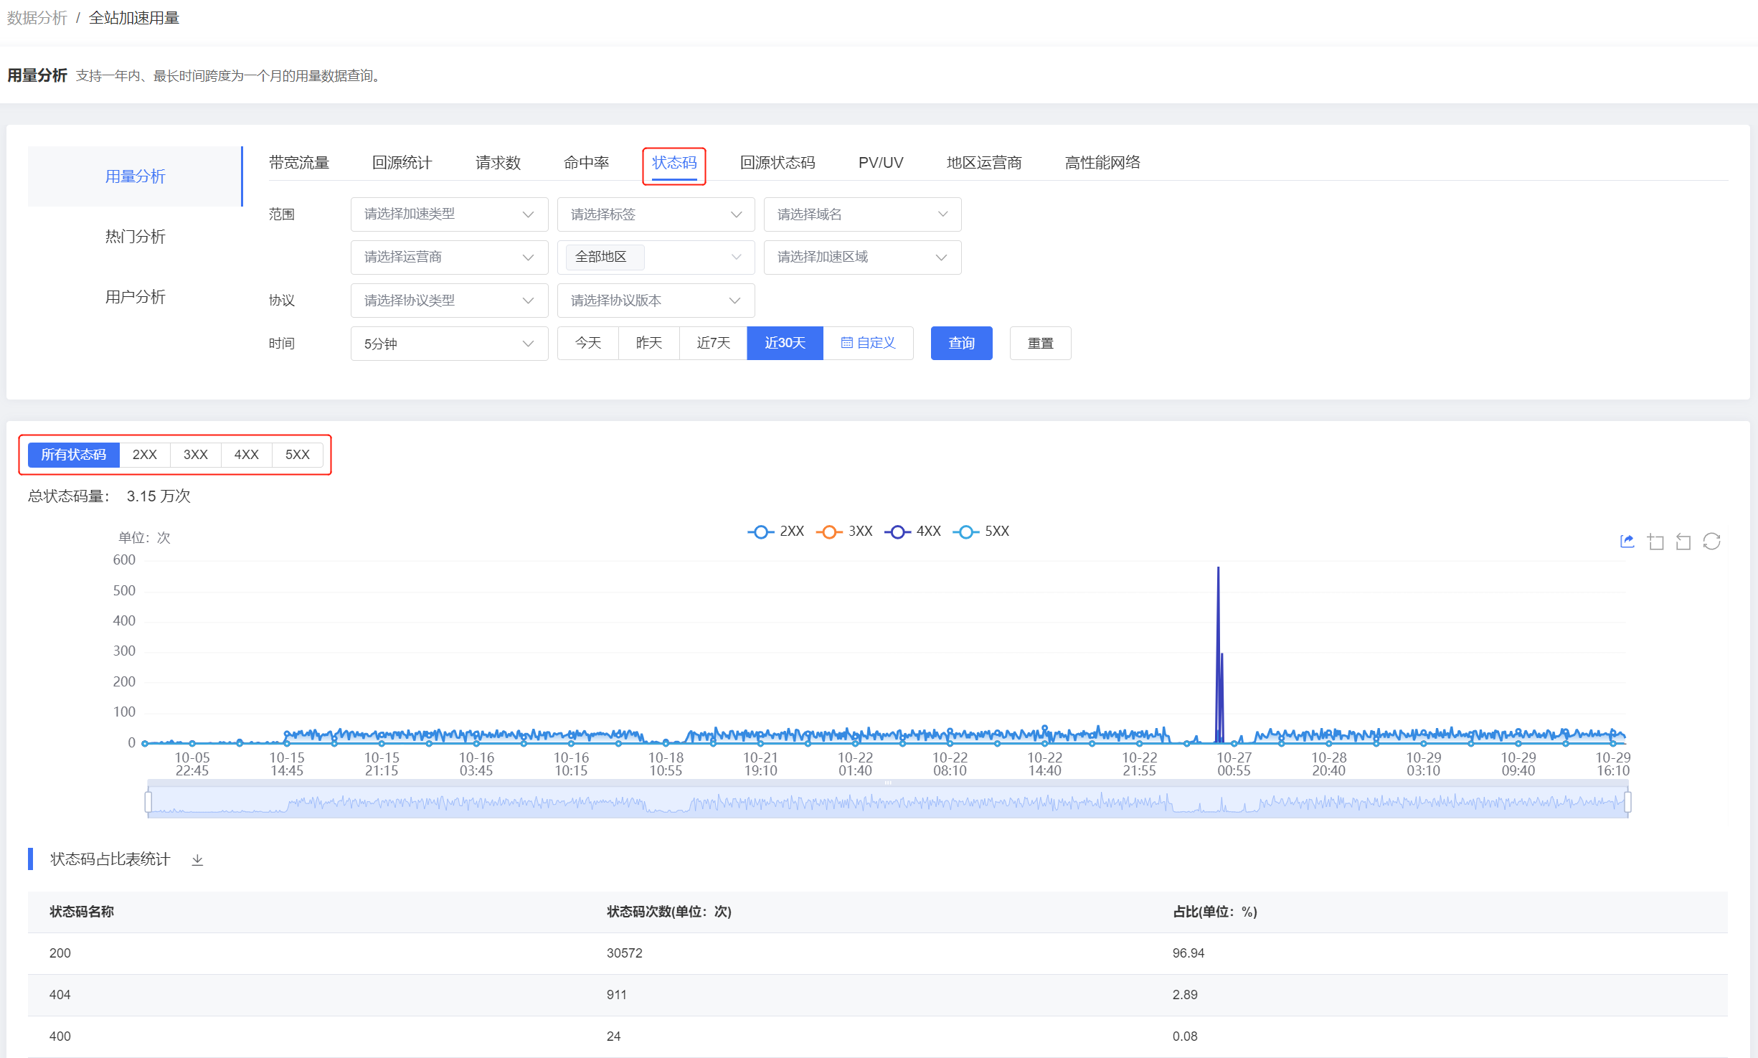Click the zoom reset icon
1758x1058 pixels.
point(1683,542)
